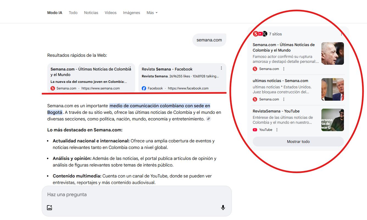Image resolution: width=367 pixels, height=220 pixels.
Task: Select the Vídeos tab
Action: tap(110, 13)
